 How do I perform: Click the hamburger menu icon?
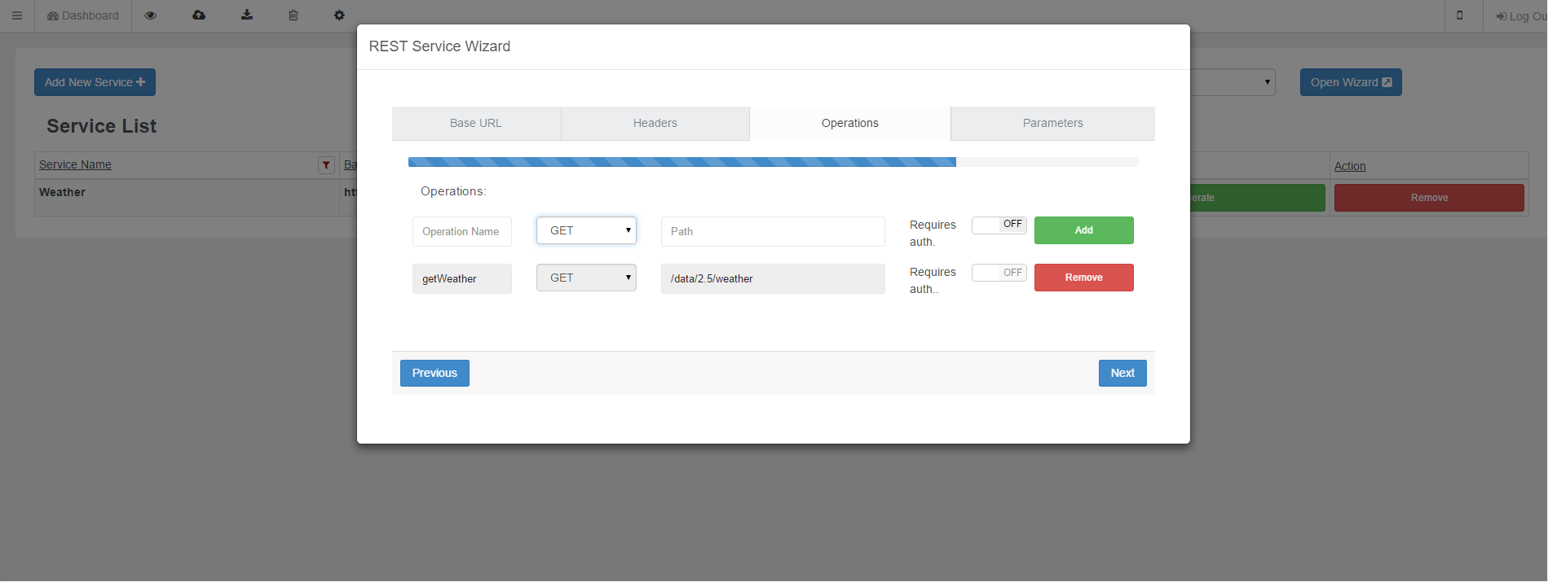pyautogui.click(x=16, y=15)
